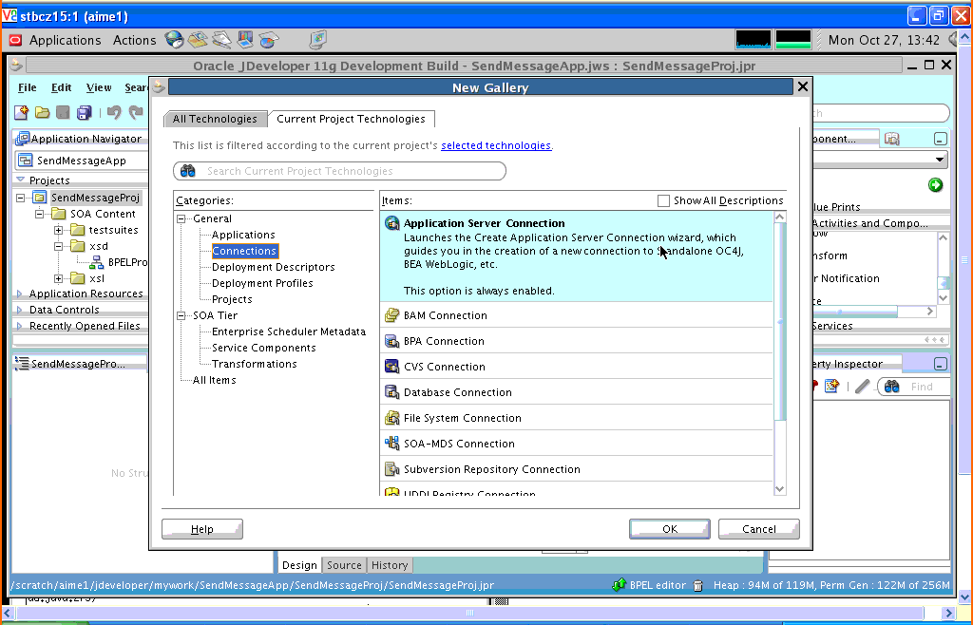
Task: Open the View menu
Action: click(99, 87)
